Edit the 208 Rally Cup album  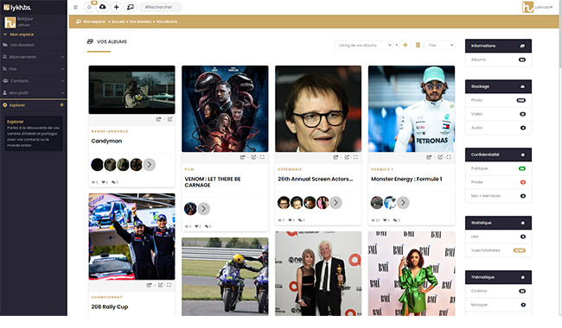[160, 285]
